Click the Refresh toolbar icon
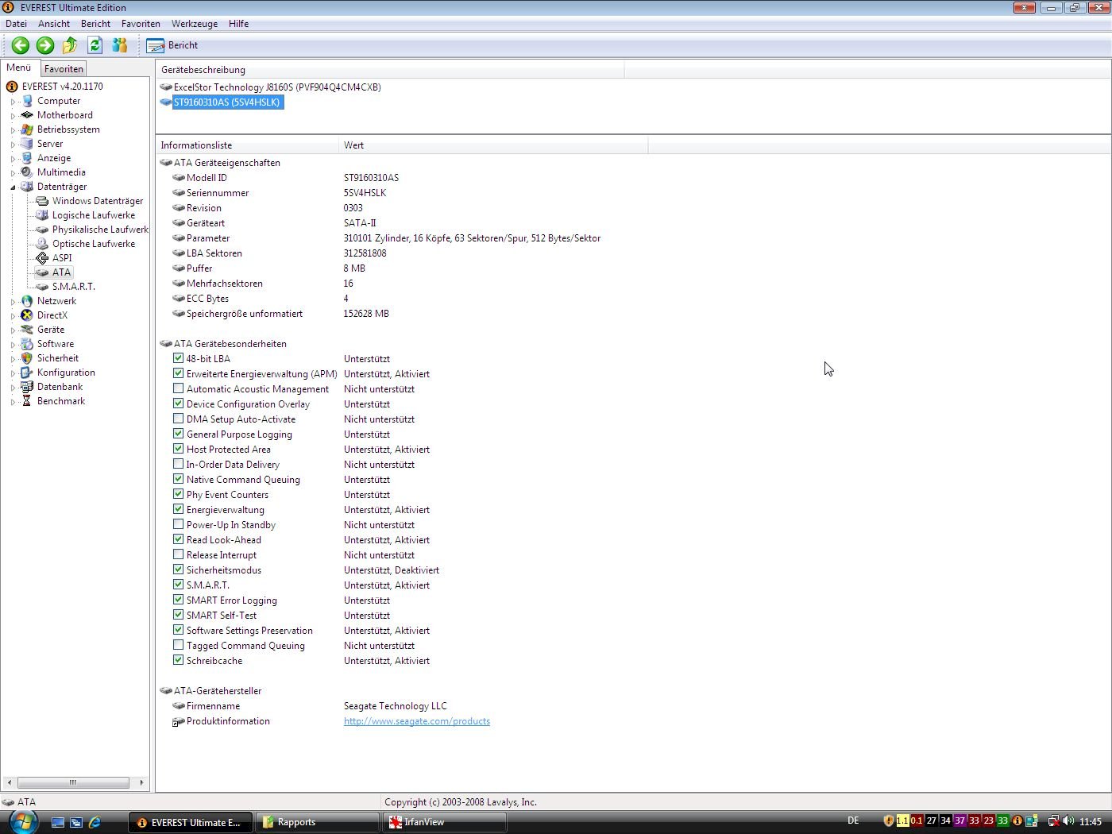Screen dimensions: 1112x834 click(95, 45)
